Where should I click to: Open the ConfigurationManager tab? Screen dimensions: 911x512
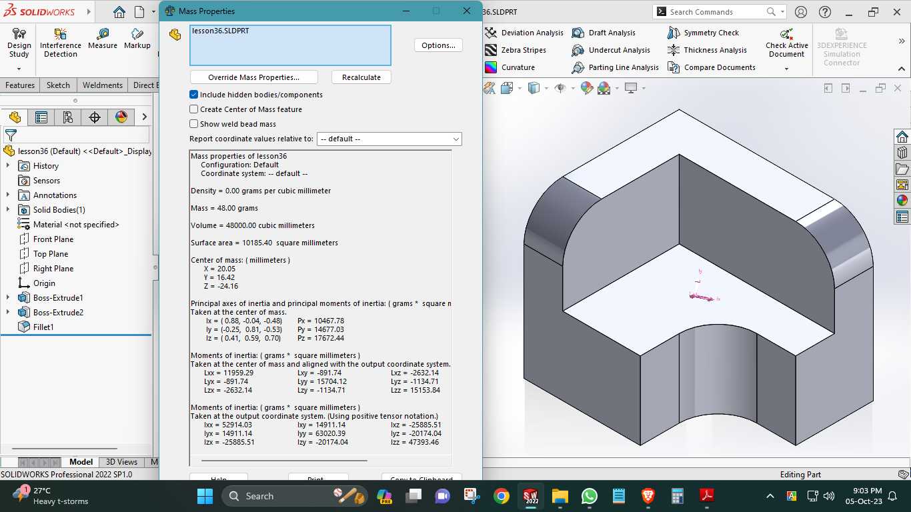point(68,117)
